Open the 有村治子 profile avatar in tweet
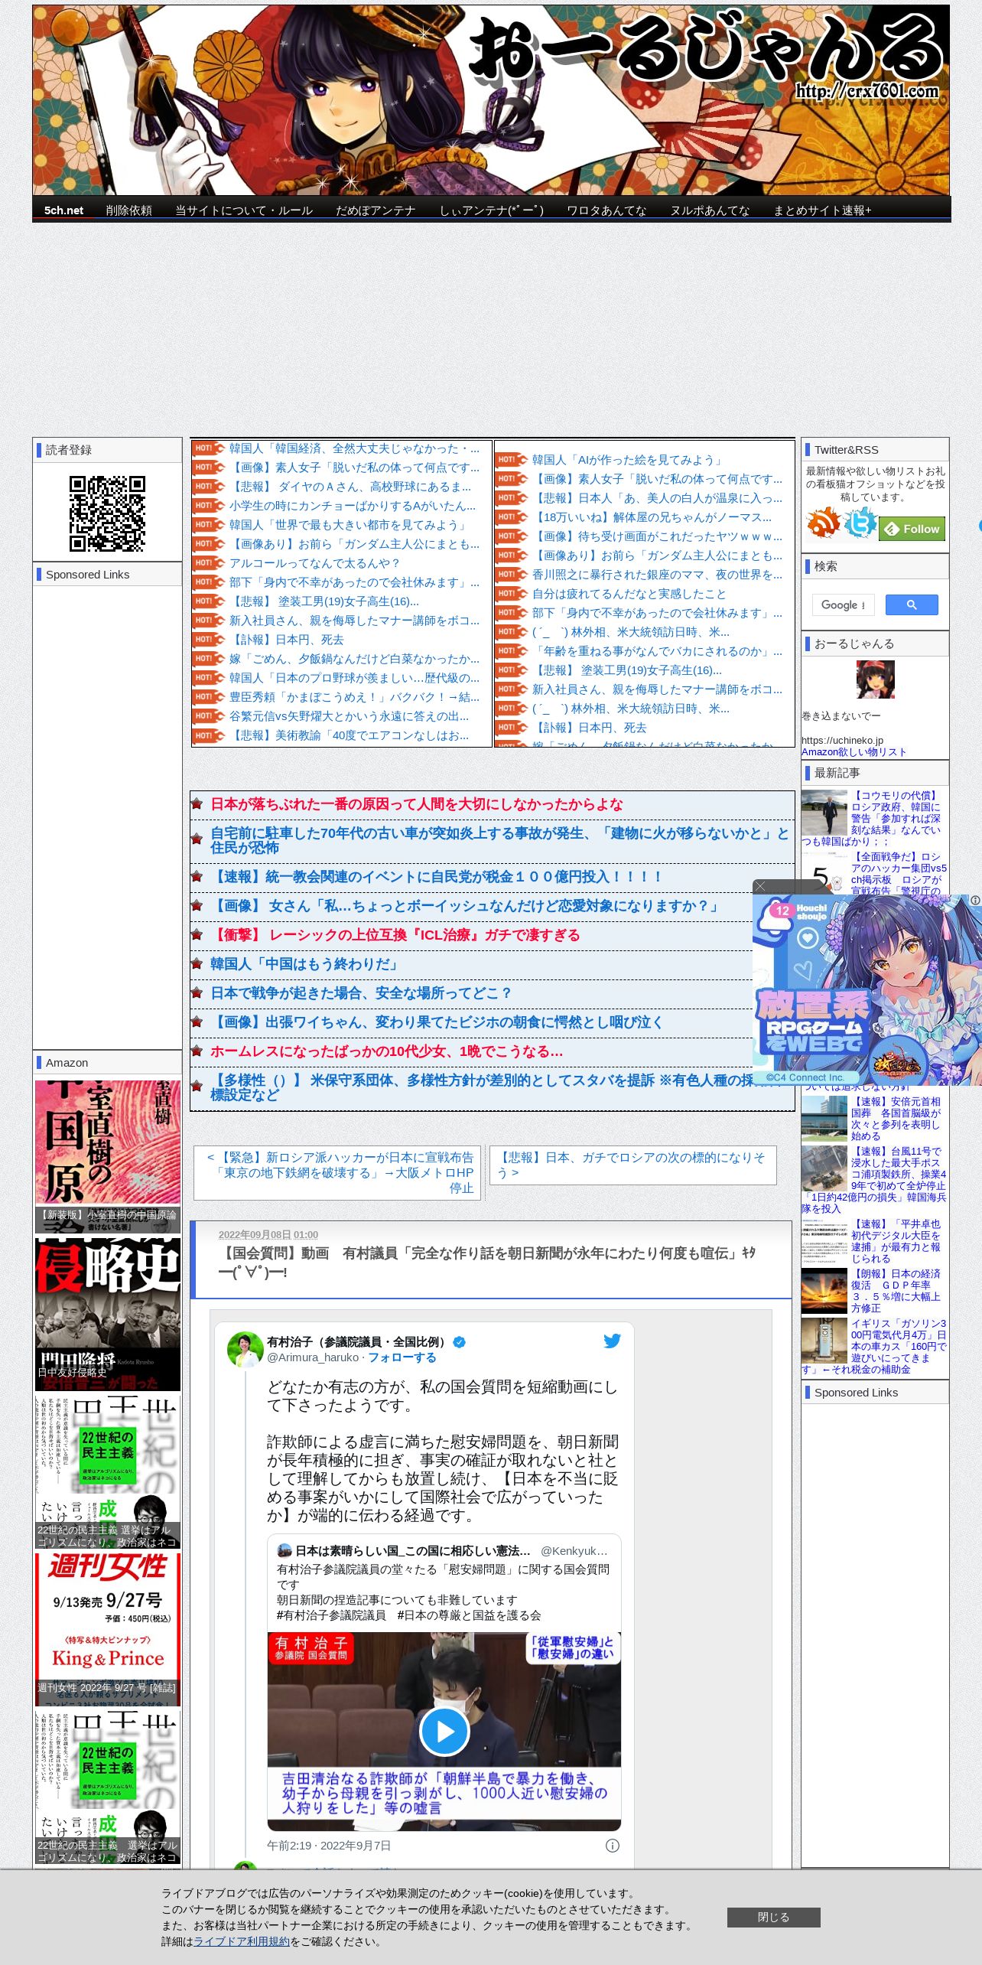Viewport: 982px width, 1965px height. [245, 1348]
